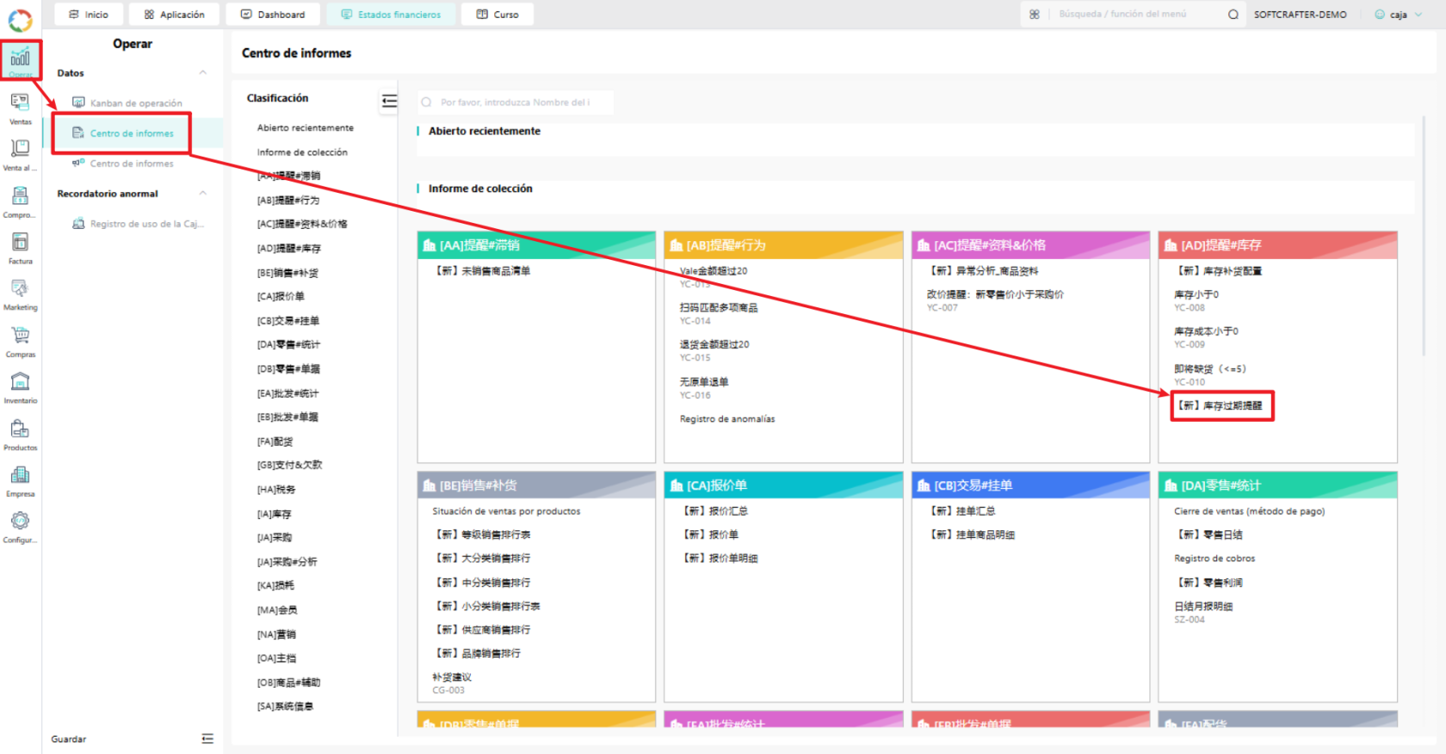Screen dimensions: 1446x754
Task: Toggle the sidebar collapse icon beside Guardar
Action: point(207,739)
